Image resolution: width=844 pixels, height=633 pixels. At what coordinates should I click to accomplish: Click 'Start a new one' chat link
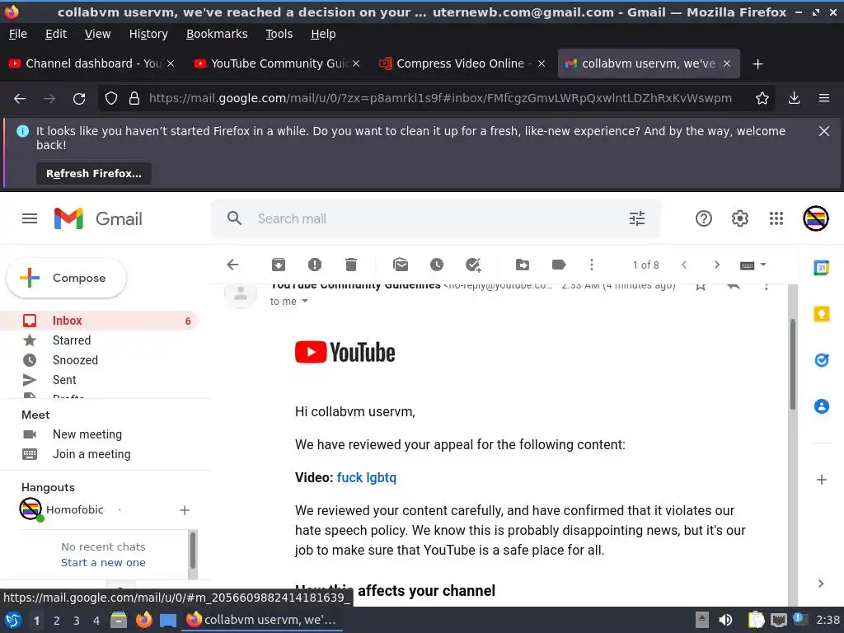[x=103, y=562]
